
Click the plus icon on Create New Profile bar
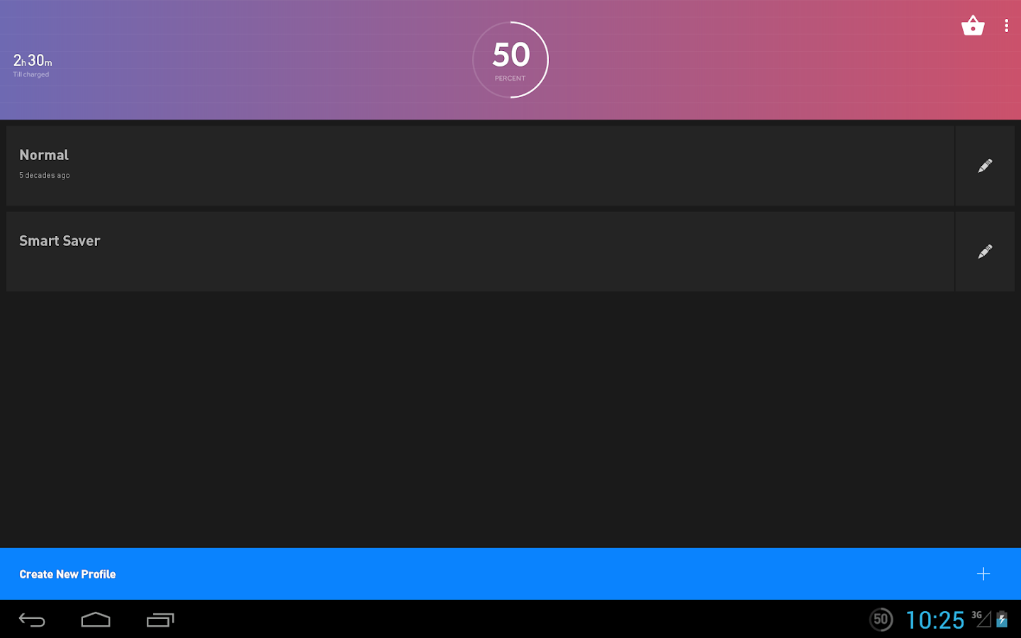[983, 573]
